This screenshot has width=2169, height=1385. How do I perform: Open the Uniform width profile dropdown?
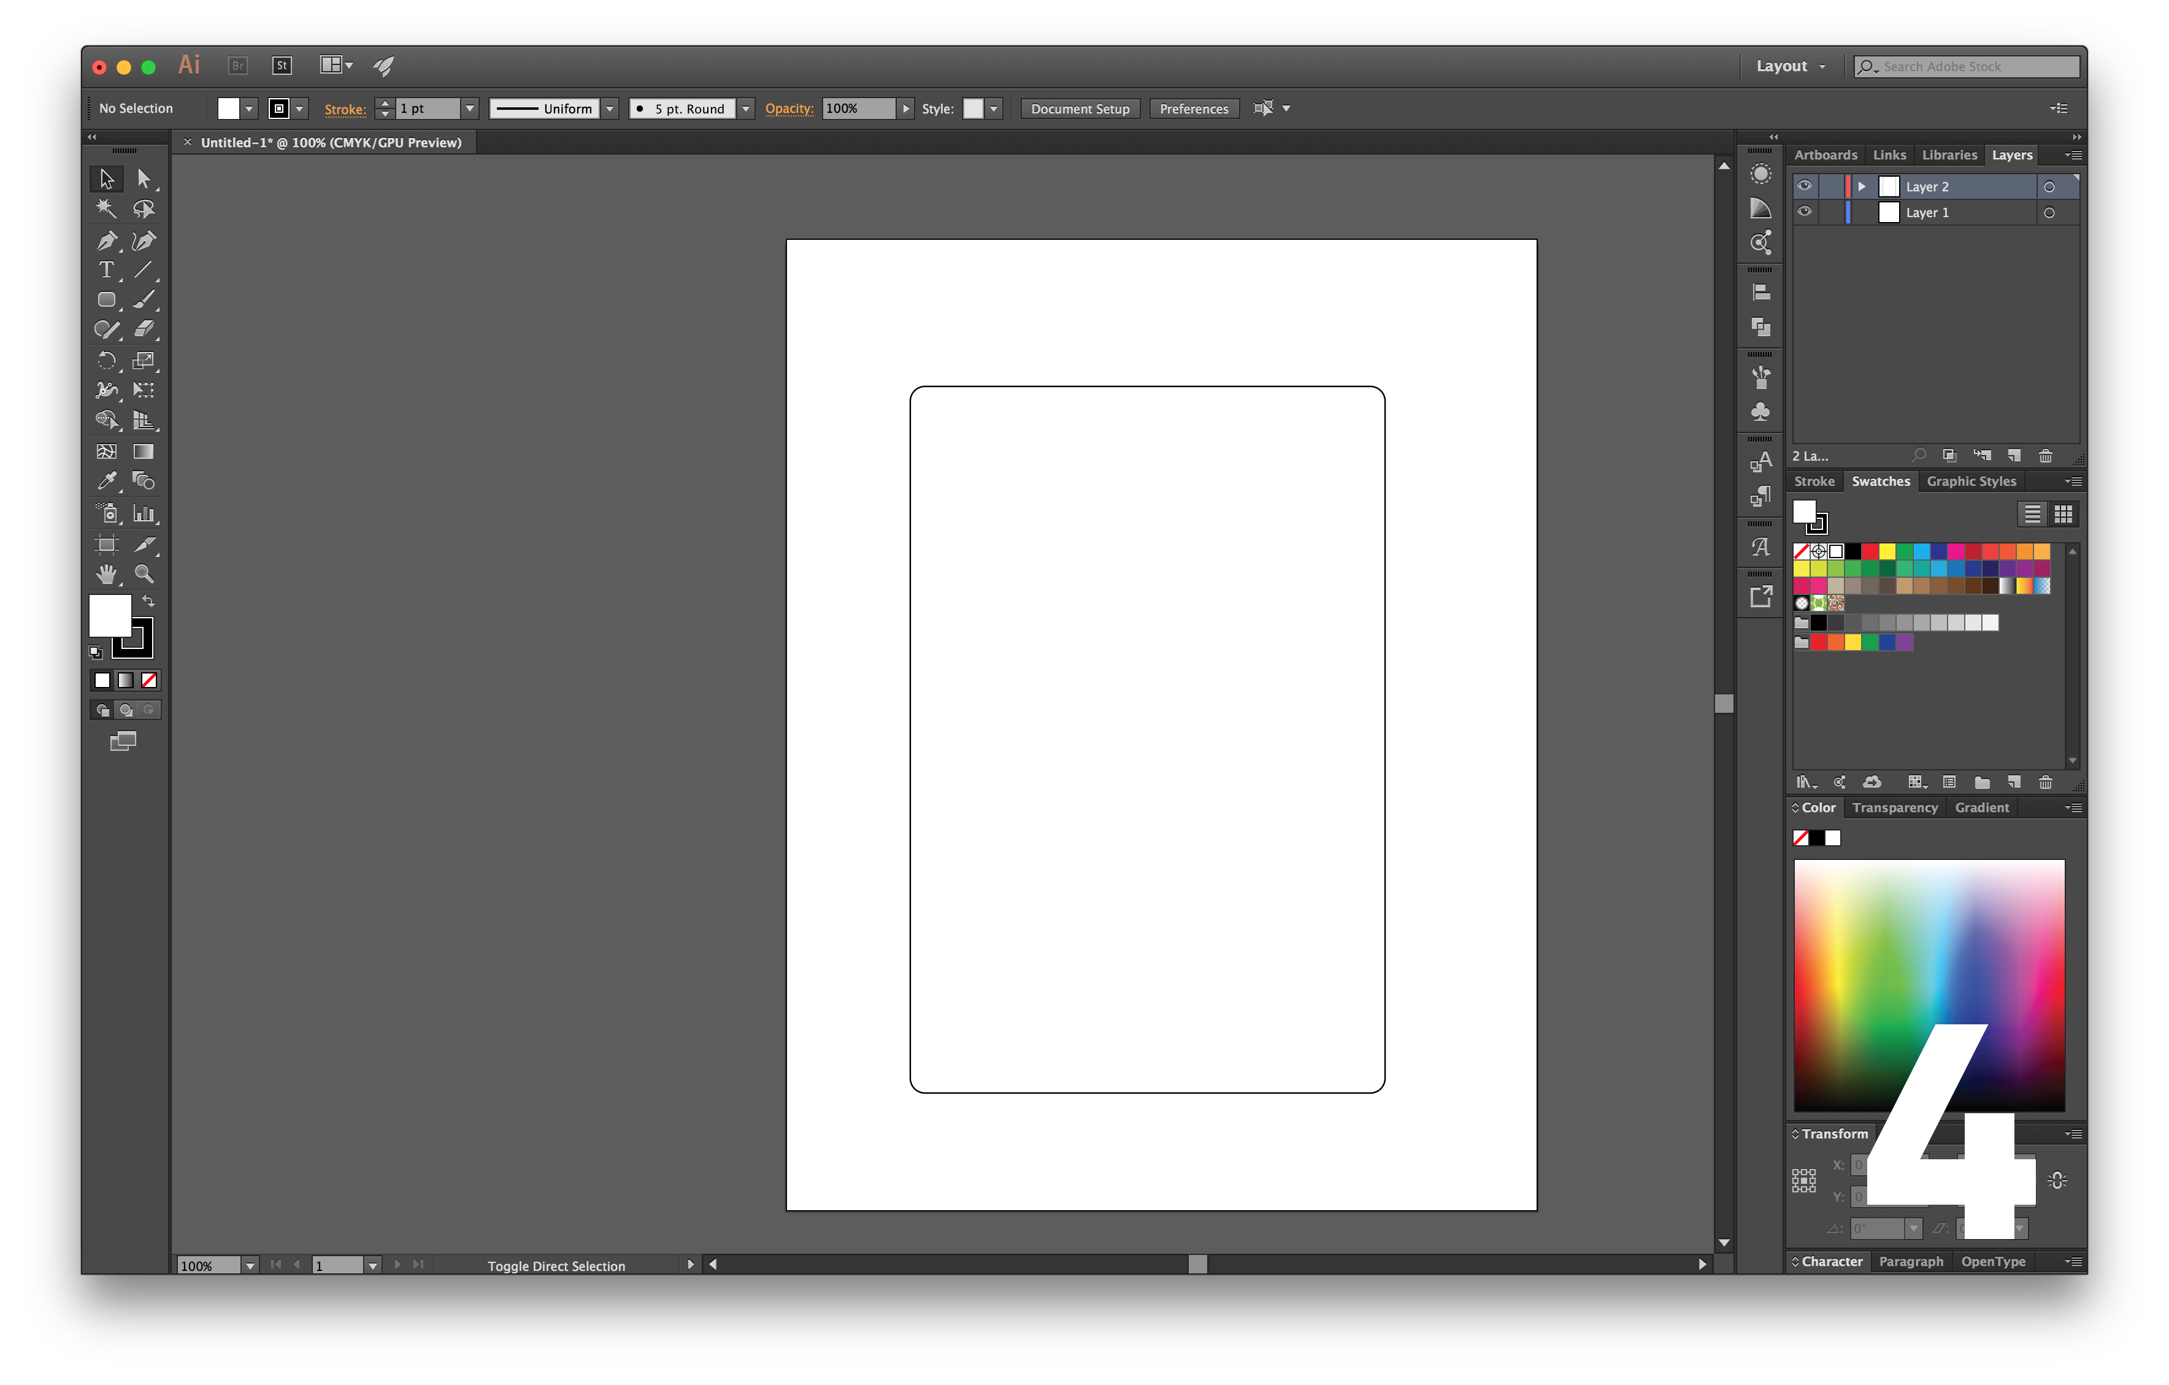point(611,108)
